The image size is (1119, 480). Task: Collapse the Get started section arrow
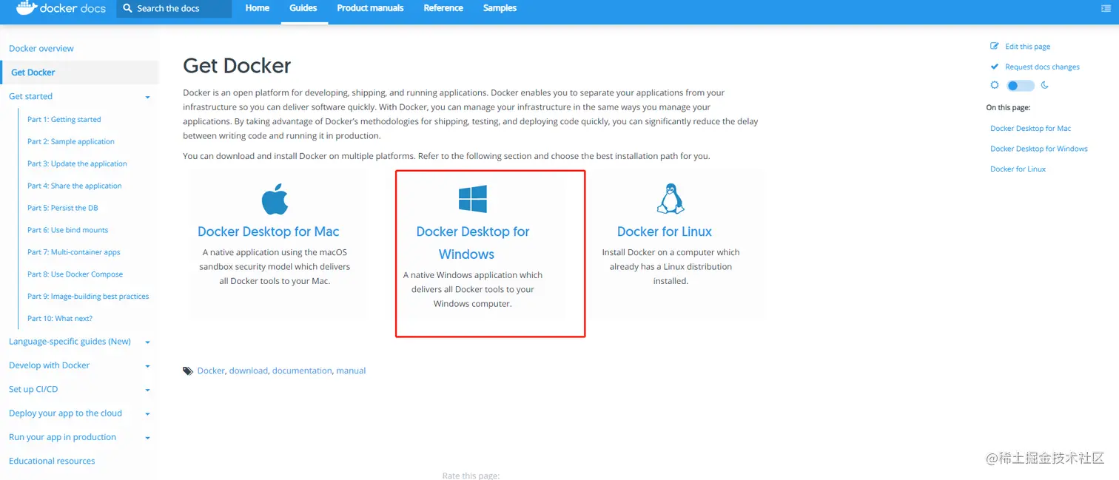point(147,98)
